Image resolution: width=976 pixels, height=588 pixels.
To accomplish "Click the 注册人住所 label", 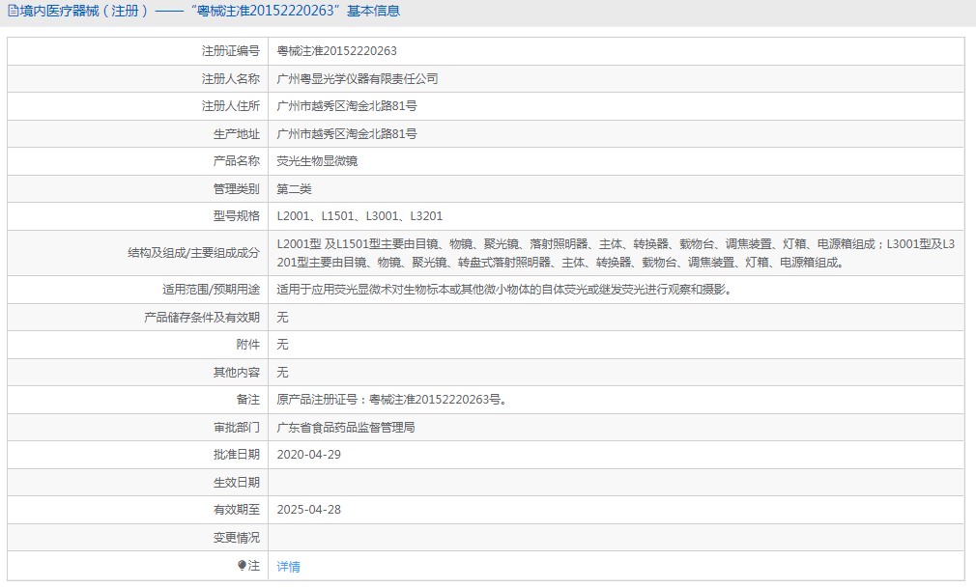I will 230,106.
